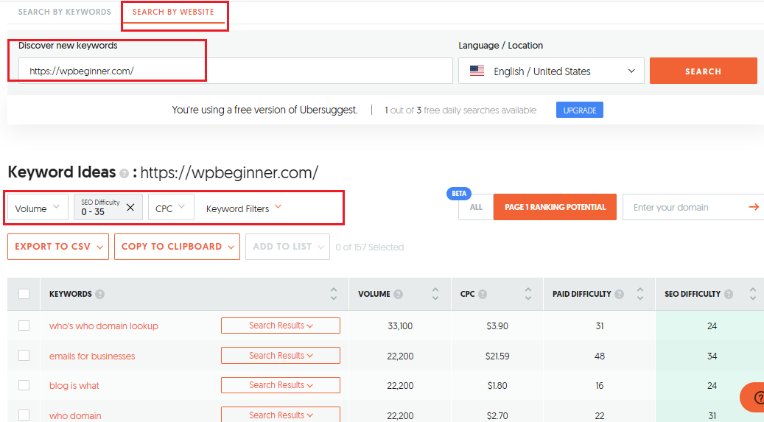This screenshot has width=764, height=422.
Task: Open the Copy to Clipboard dropdown
Action: [177, 247]
